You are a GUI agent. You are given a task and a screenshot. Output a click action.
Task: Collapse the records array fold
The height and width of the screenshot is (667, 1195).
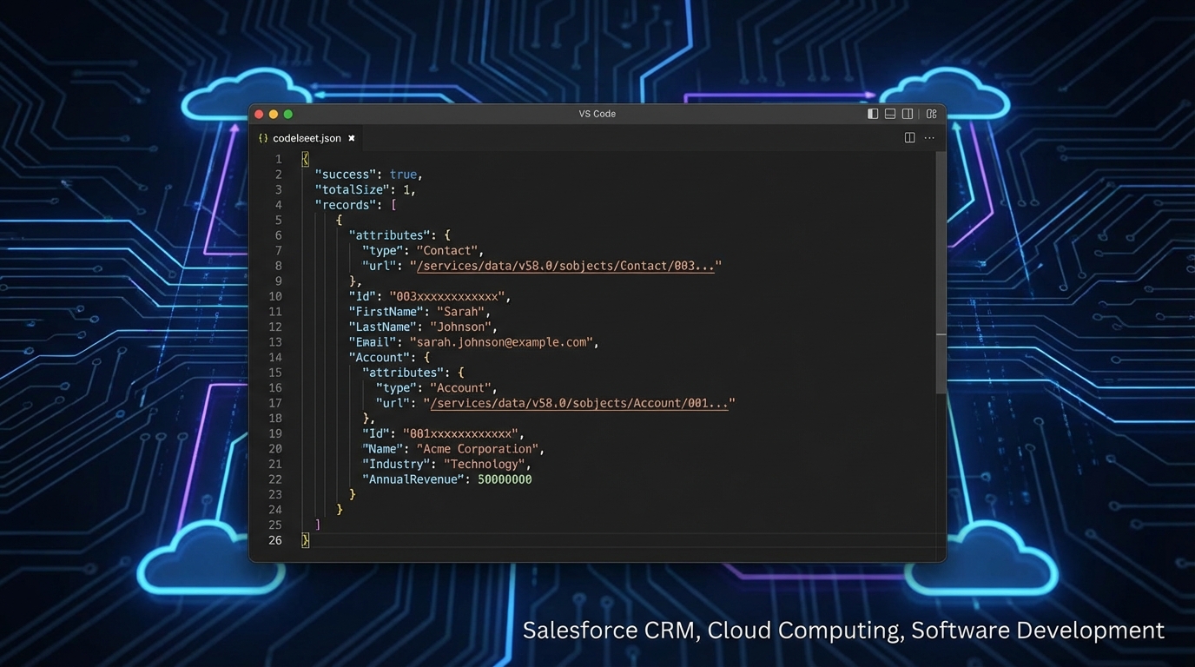295,204
